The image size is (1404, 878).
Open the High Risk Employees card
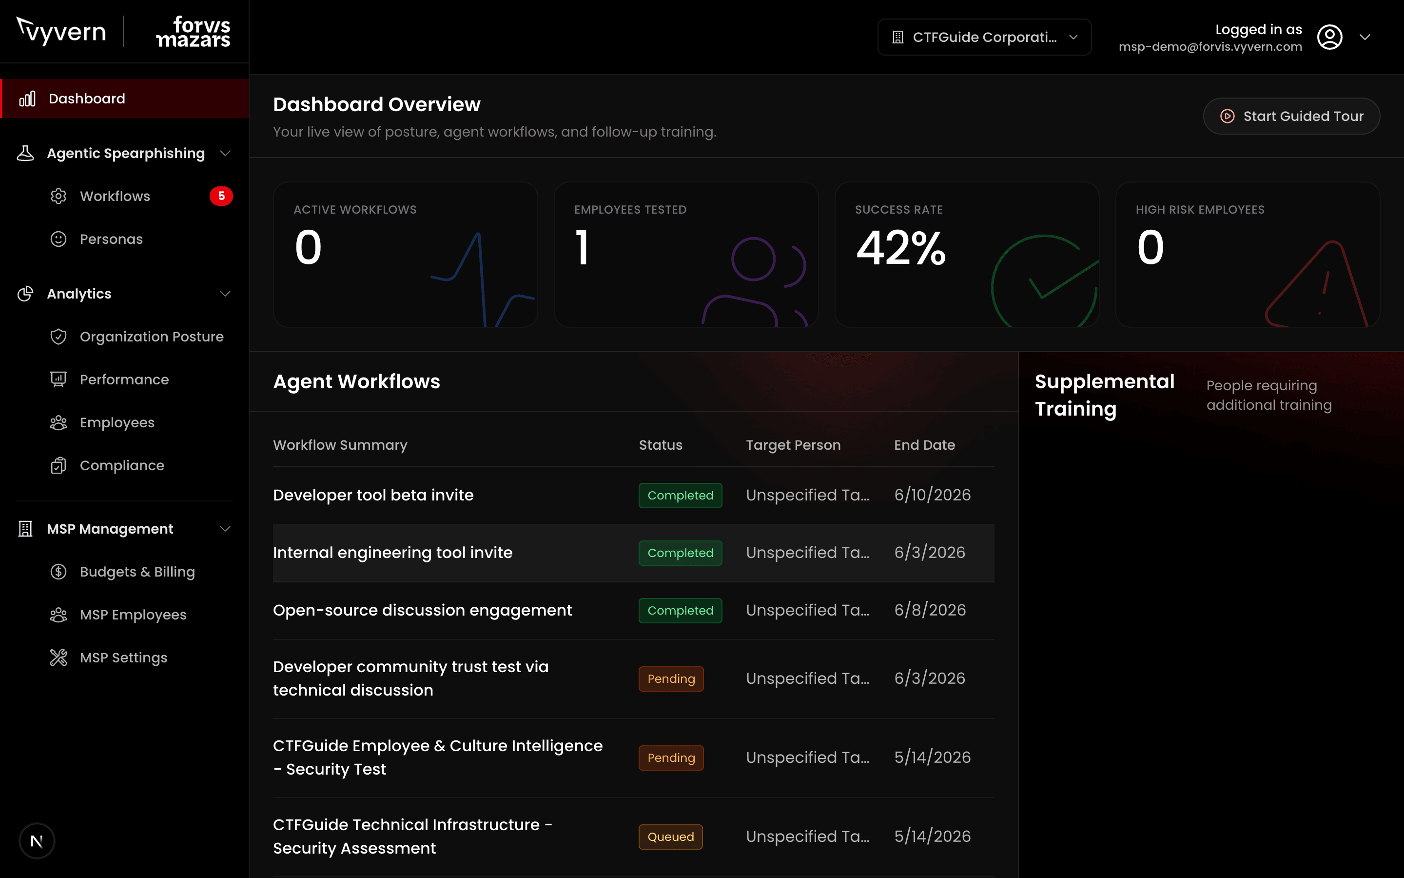[1248, 254]
